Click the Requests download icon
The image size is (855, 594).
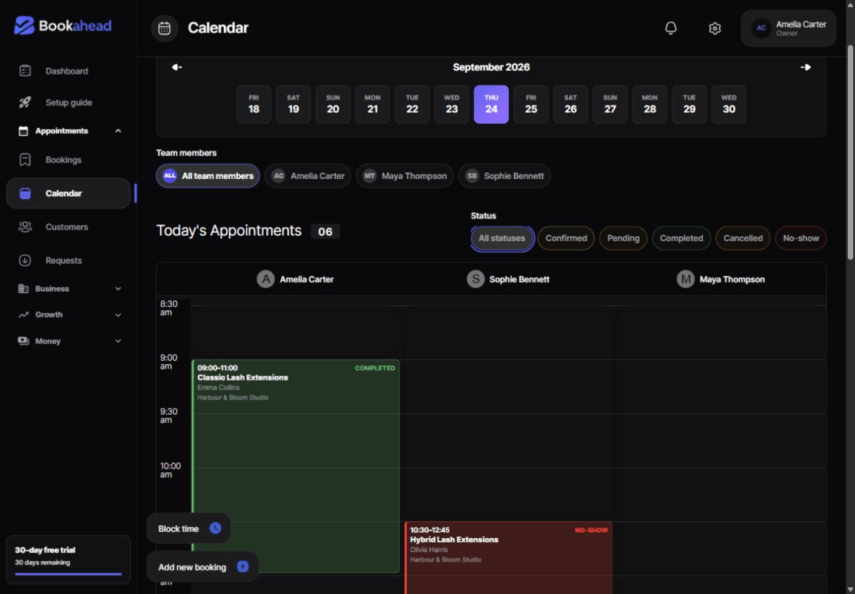pos(25,260)
